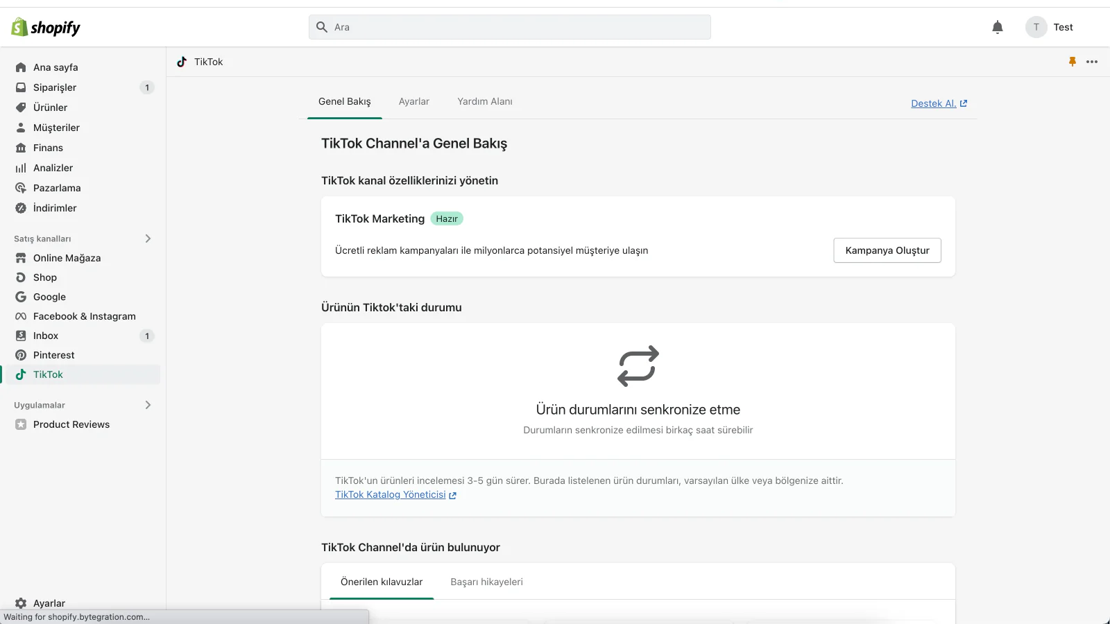The image size is (1110, 624).
Task: Click the Siparişler count badge
Action: tap(147, 87)
